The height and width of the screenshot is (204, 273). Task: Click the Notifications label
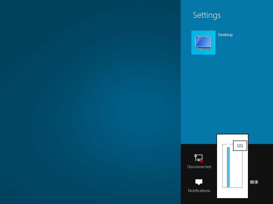(199, 191)
